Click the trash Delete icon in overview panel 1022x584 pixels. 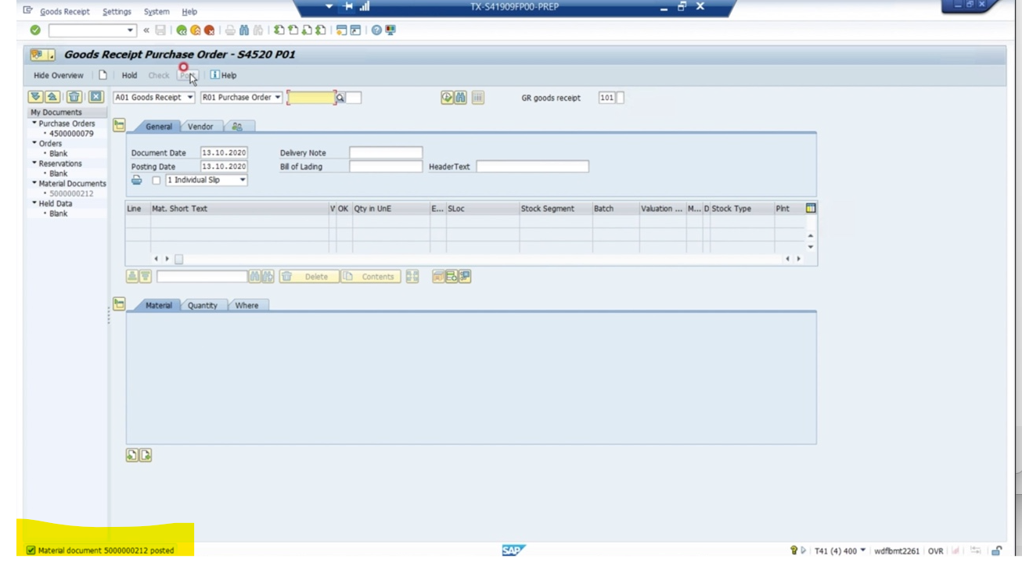[74, 97]
